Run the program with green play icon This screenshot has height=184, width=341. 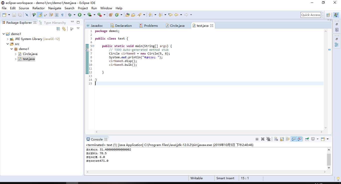(80, 15)
